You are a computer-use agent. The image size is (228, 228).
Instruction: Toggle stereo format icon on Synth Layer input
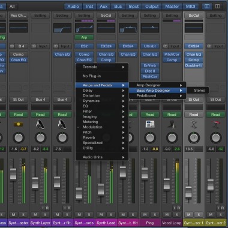tap(34, 46)
